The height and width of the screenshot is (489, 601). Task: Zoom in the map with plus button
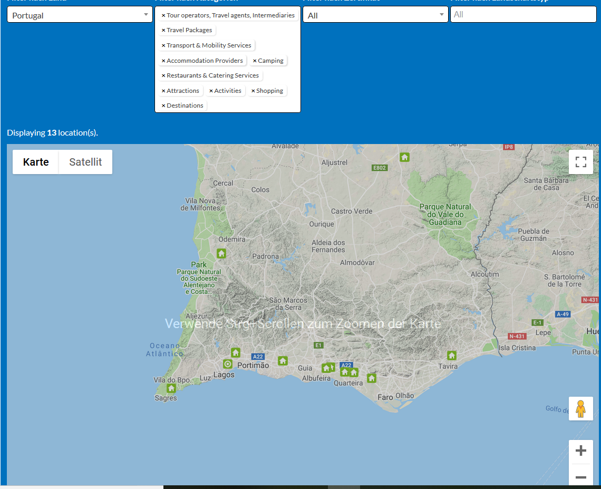coord(580,450)
